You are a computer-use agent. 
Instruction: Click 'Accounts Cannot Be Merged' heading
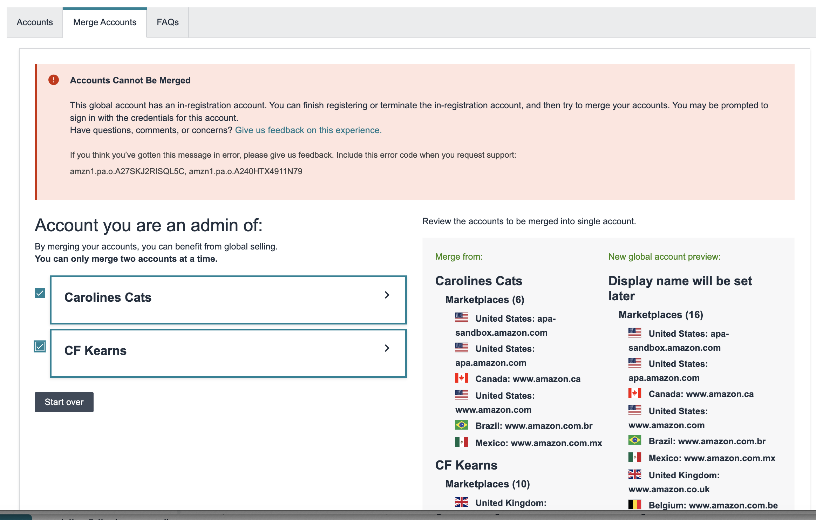pyautogui.click(x=130, y=80)
